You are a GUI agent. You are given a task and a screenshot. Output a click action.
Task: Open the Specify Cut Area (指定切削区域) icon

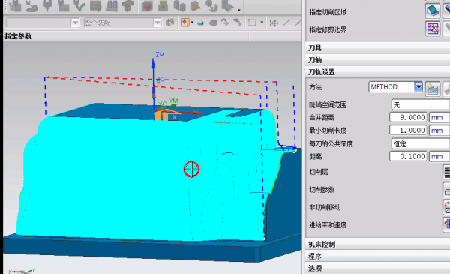(433, 11)
